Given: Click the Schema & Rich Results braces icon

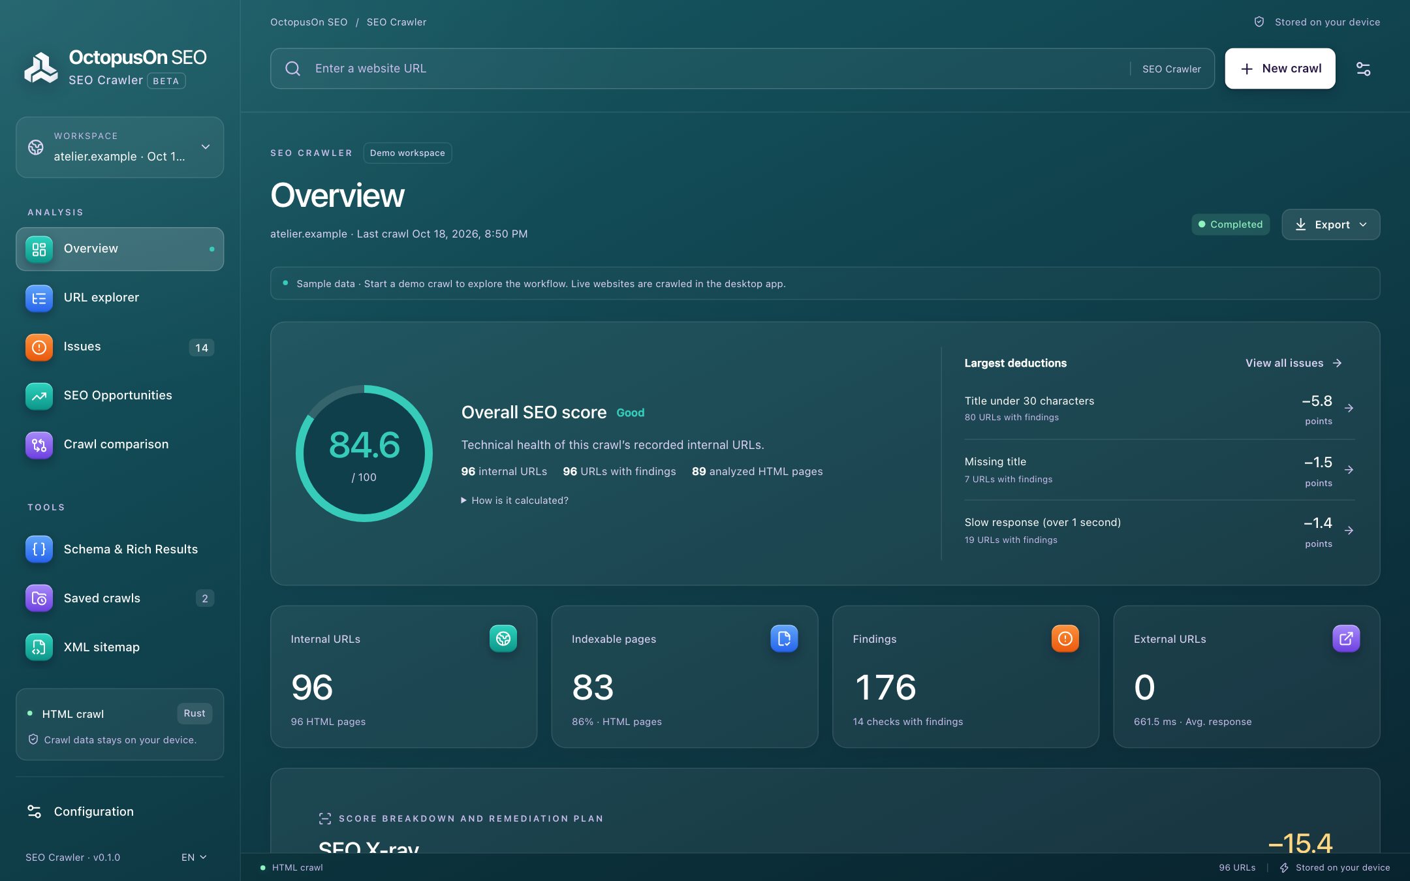Looking at the screenshot, I should (39, 549).
